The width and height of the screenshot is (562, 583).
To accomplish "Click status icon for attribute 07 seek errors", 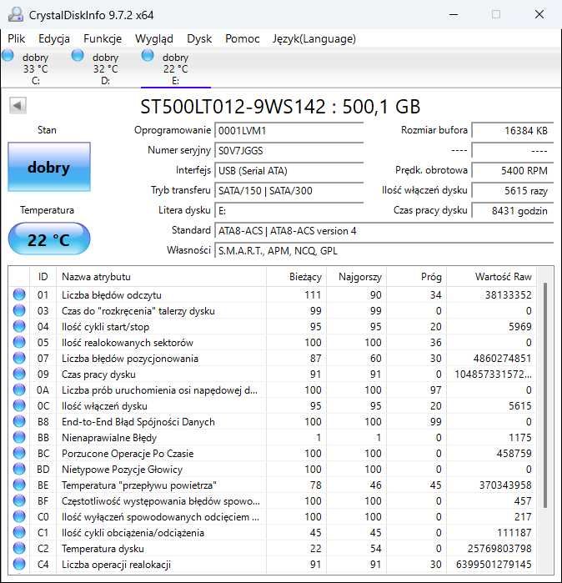I will 19,358.
